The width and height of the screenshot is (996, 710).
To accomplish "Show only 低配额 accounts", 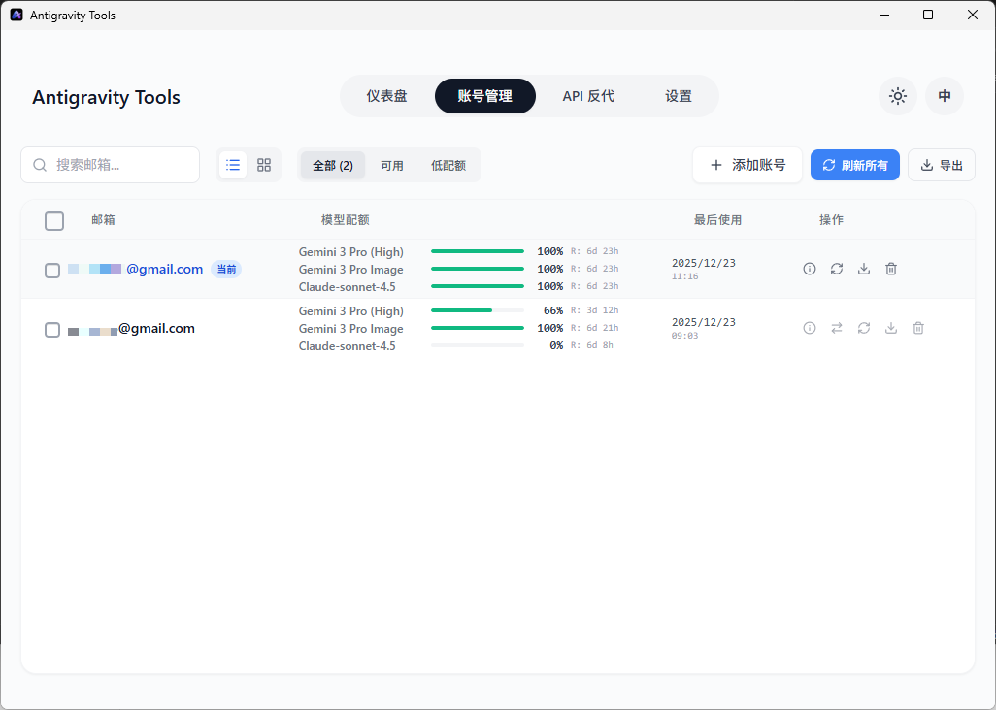I will tap(448, 165).
